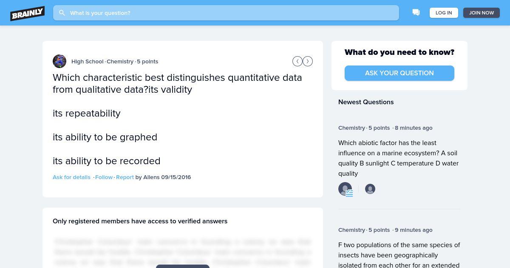
Task: Click the JOIN NOW button
Action: [x=482, y=13]
